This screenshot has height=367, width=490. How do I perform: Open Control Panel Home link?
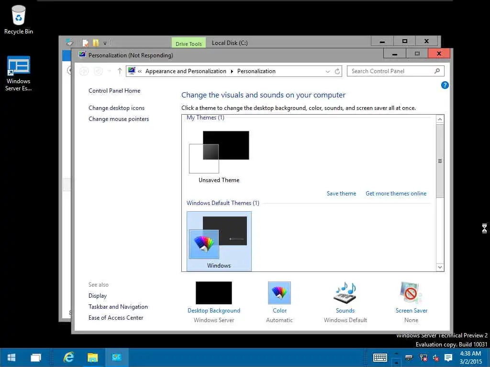[x=114, y=91]
